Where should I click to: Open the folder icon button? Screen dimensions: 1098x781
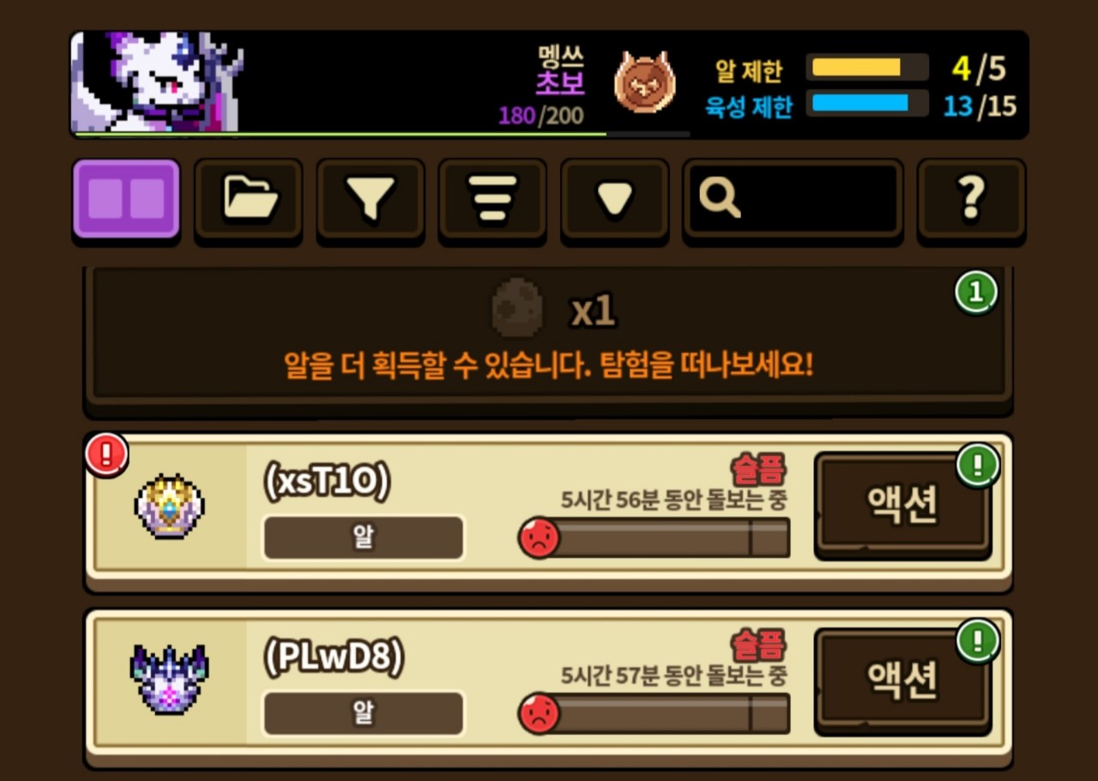point(249,199)
